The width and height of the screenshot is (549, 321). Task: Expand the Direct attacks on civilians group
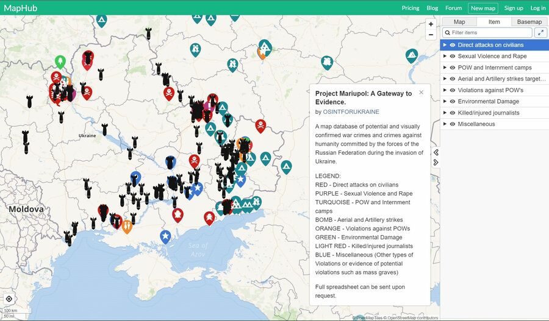tap(445, 45)
